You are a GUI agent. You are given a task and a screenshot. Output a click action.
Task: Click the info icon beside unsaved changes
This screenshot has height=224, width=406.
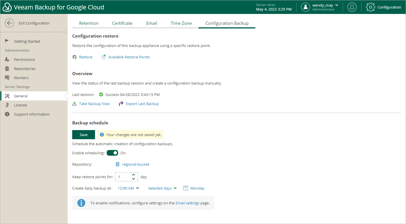(x=102, y=135)
